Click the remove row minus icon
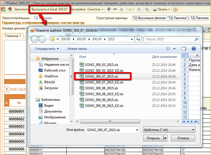The image size is (211, 155). click(x=114, y=9)
